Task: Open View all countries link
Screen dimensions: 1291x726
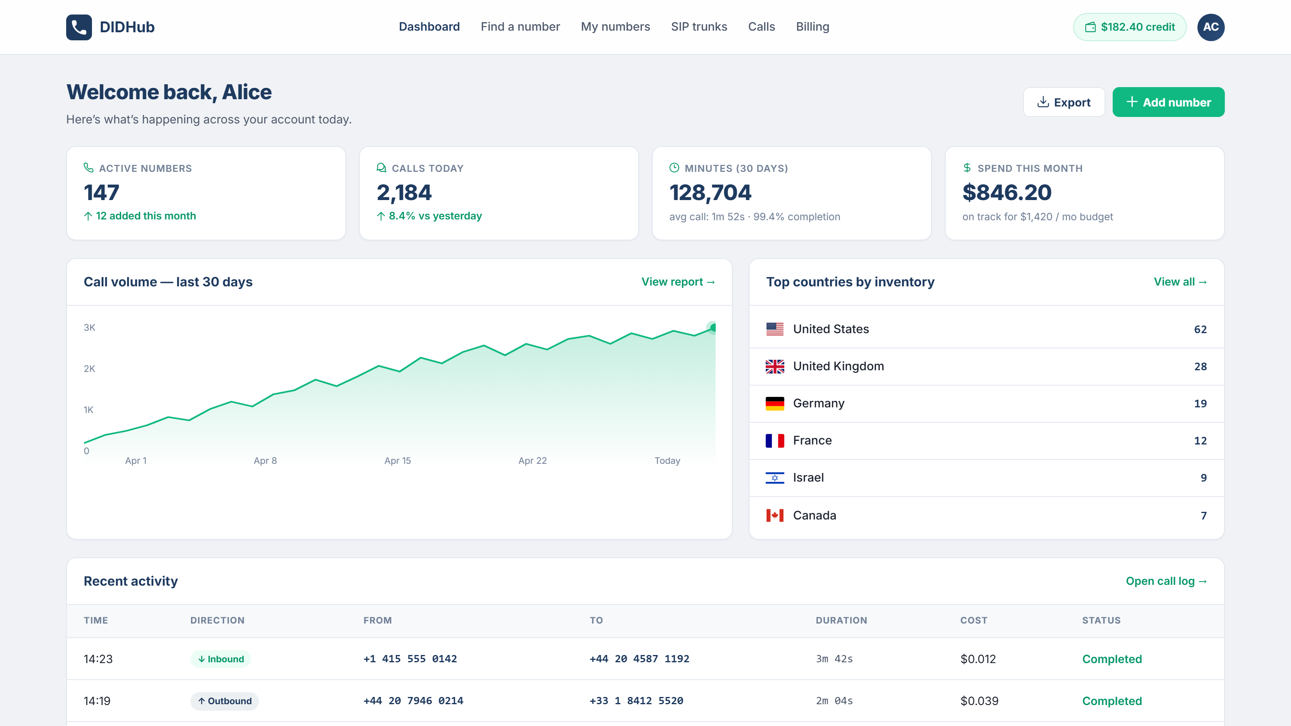Action: 1180,282
